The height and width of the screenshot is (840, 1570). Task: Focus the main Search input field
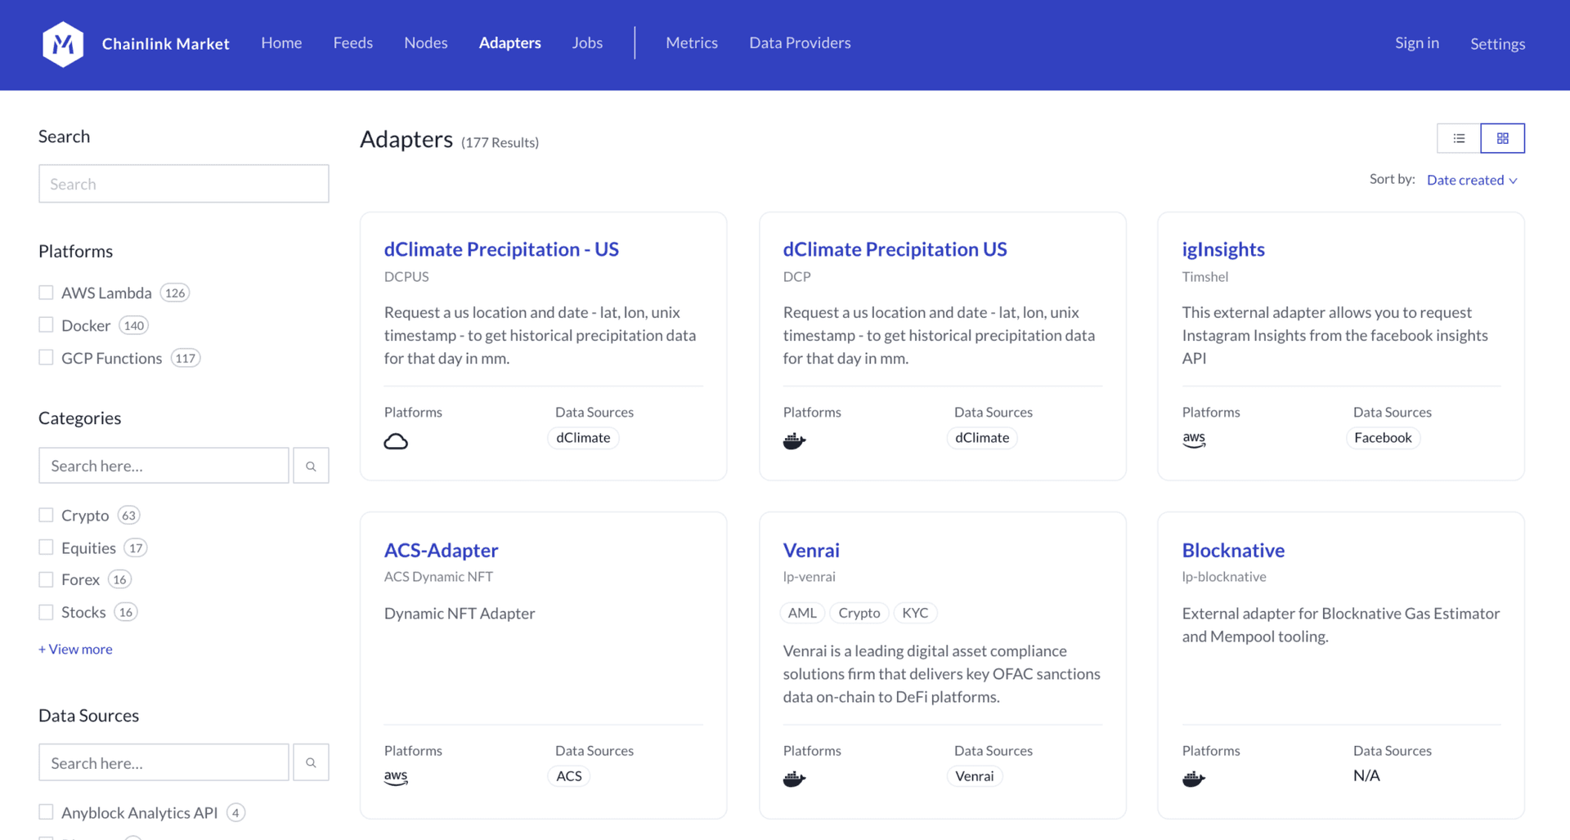pos(184,184)
